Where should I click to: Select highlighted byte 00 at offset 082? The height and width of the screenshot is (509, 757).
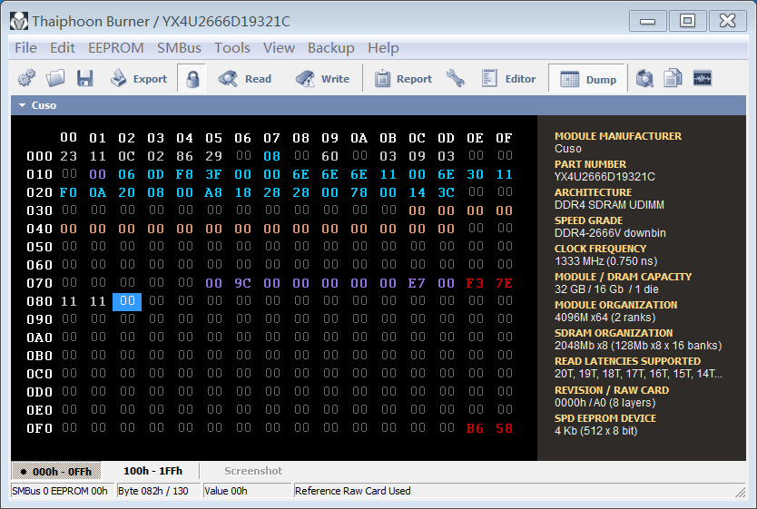127,301
